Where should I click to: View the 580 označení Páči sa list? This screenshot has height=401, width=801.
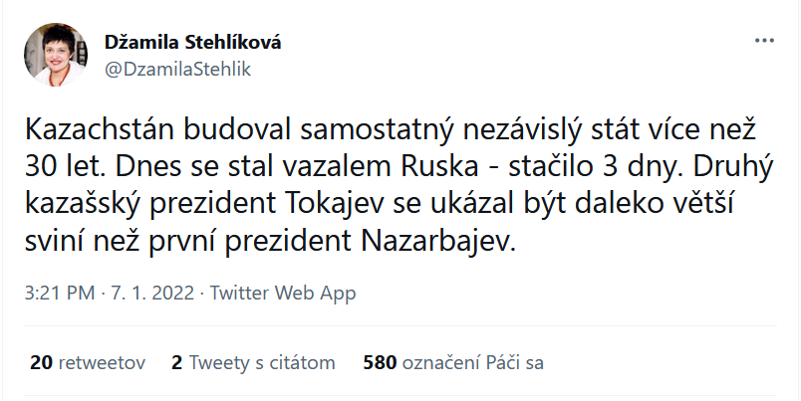(454, 363)
